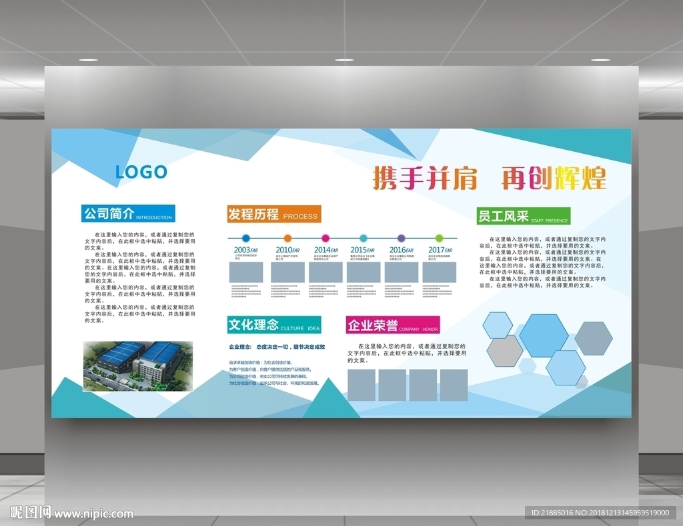
Task: Click the magenta 企业荣誉 Company Honor header
Action: tap(393, 325)
